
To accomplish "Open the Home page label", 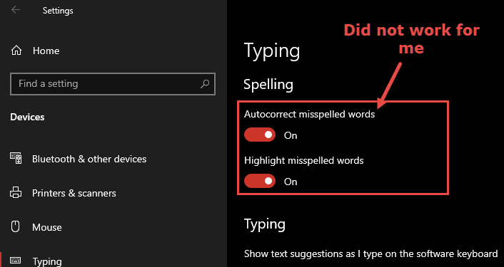I will (x=46, y=51).
